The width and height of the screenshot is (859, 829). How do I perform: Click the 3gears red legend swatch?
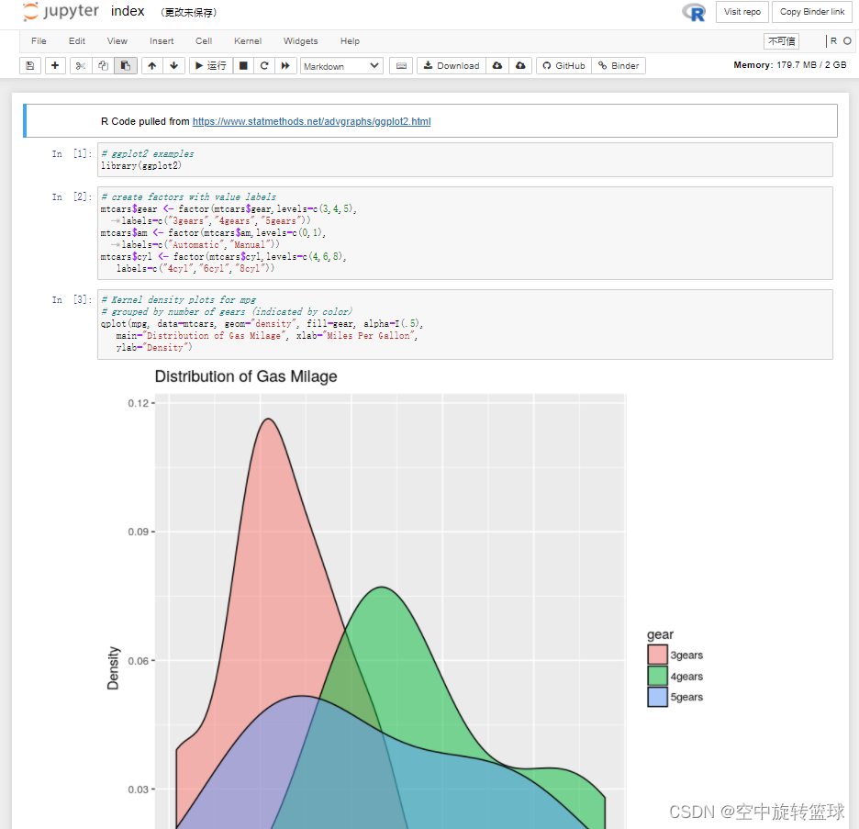657,655
